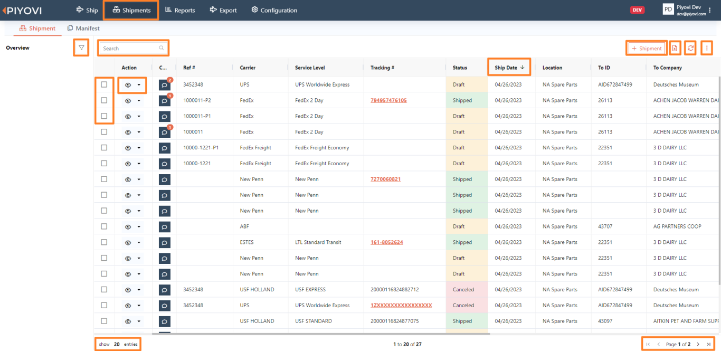Viewport: 721px width, 351px height.
Task: Open comments for Ref 10000-1221-P1 row
Action: point(165,148)
